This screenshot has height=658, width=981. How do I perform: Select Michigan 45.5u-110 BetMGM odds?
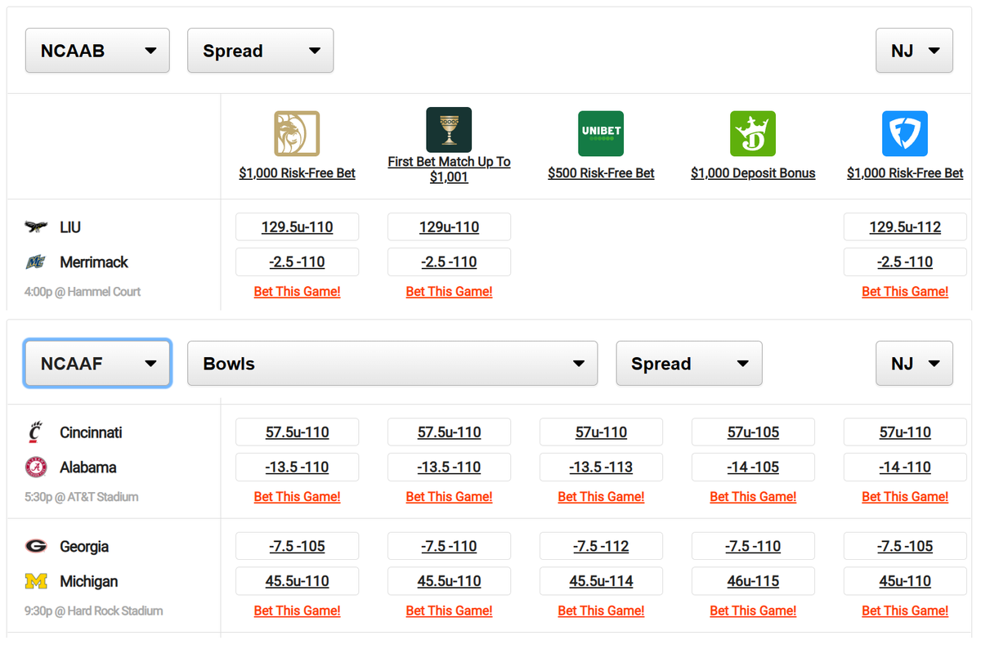click(297, 581)
